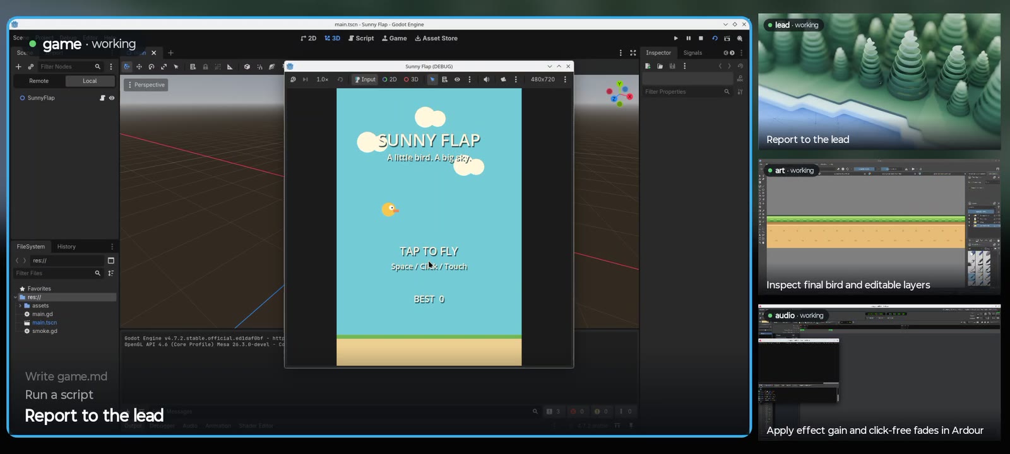Switch to the Signals tab
This screenshot has width=1010, height=454.
pos(692,53)
